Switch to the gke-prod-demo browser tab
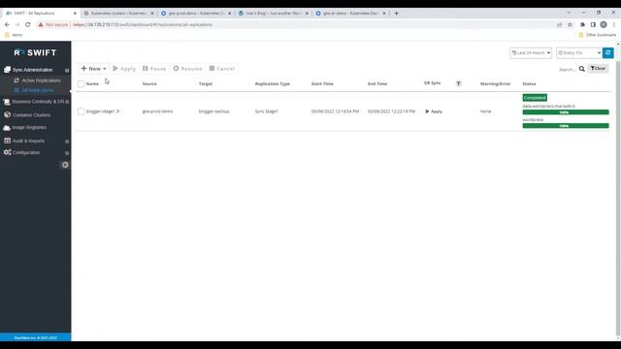This screenshot has height=349, width=621. [x=196, y=13]
